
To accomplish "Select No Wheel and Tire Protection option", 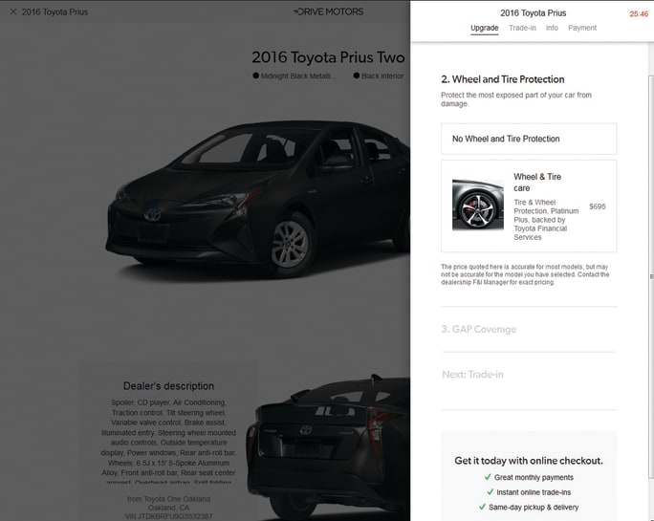I will pos(529,140).
